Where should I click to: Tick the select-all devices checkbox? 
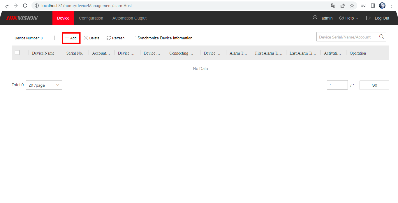click(17, 52)
